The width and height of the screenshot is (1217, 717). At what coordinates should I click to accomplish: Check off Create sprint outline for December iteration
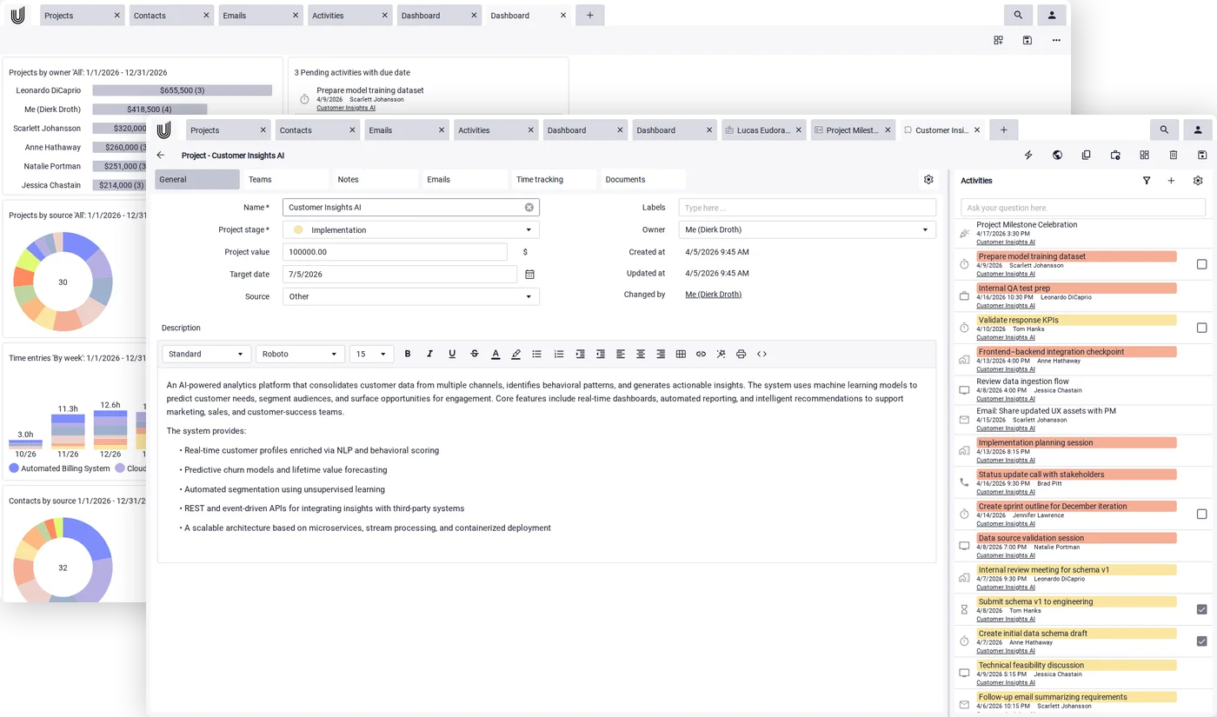pyautogui.click(x=1201, y=514)
